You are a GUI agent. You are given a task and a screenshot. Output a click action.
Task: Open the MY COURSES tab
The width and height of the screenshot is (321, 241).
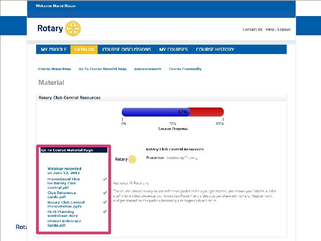coord(173,50)
